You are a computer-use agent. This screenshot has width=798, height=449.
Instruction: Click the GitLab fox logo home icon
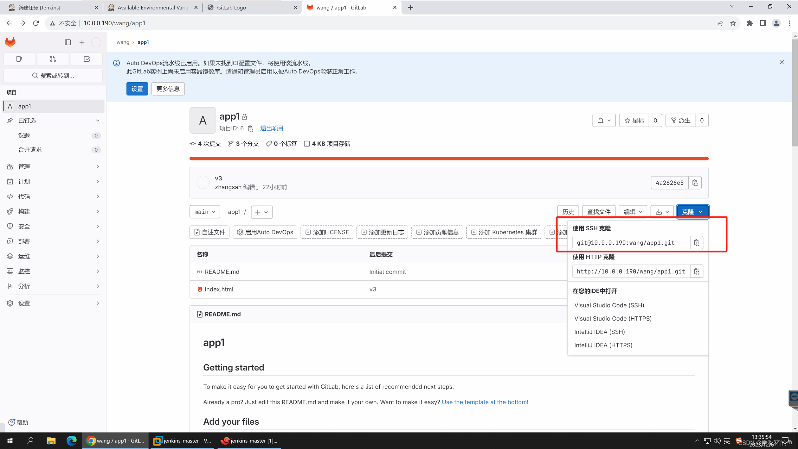(10, 42)
